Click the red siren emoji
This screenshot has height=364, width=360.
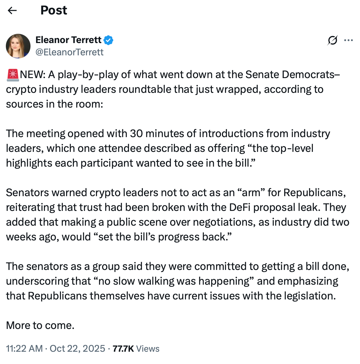point(13,75)
